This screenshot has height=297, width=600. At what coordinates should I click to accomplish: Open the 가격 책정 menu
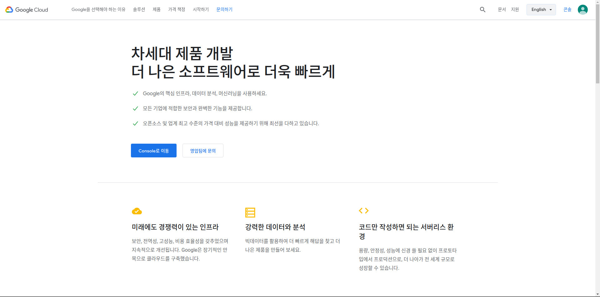177,10
